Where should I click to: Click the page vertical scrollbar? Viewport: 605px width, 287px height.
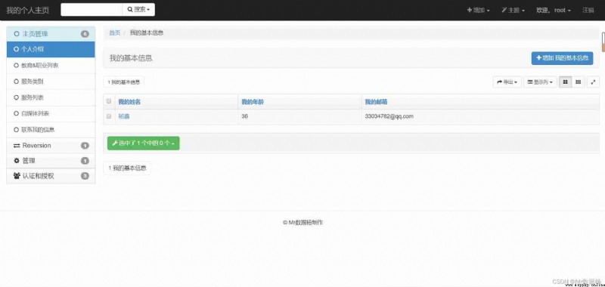click(x=603, y=42)
